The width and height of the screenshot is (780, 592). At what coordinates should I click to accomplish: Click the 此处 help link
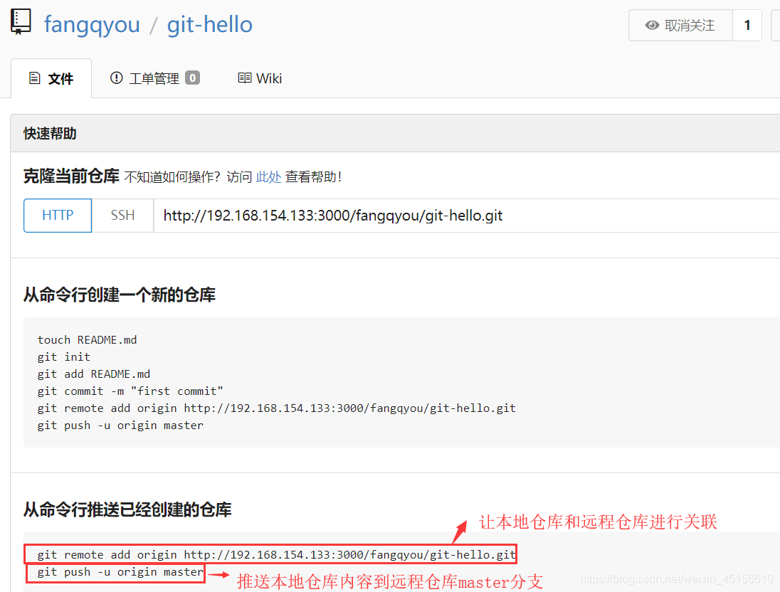click(268, 176)
